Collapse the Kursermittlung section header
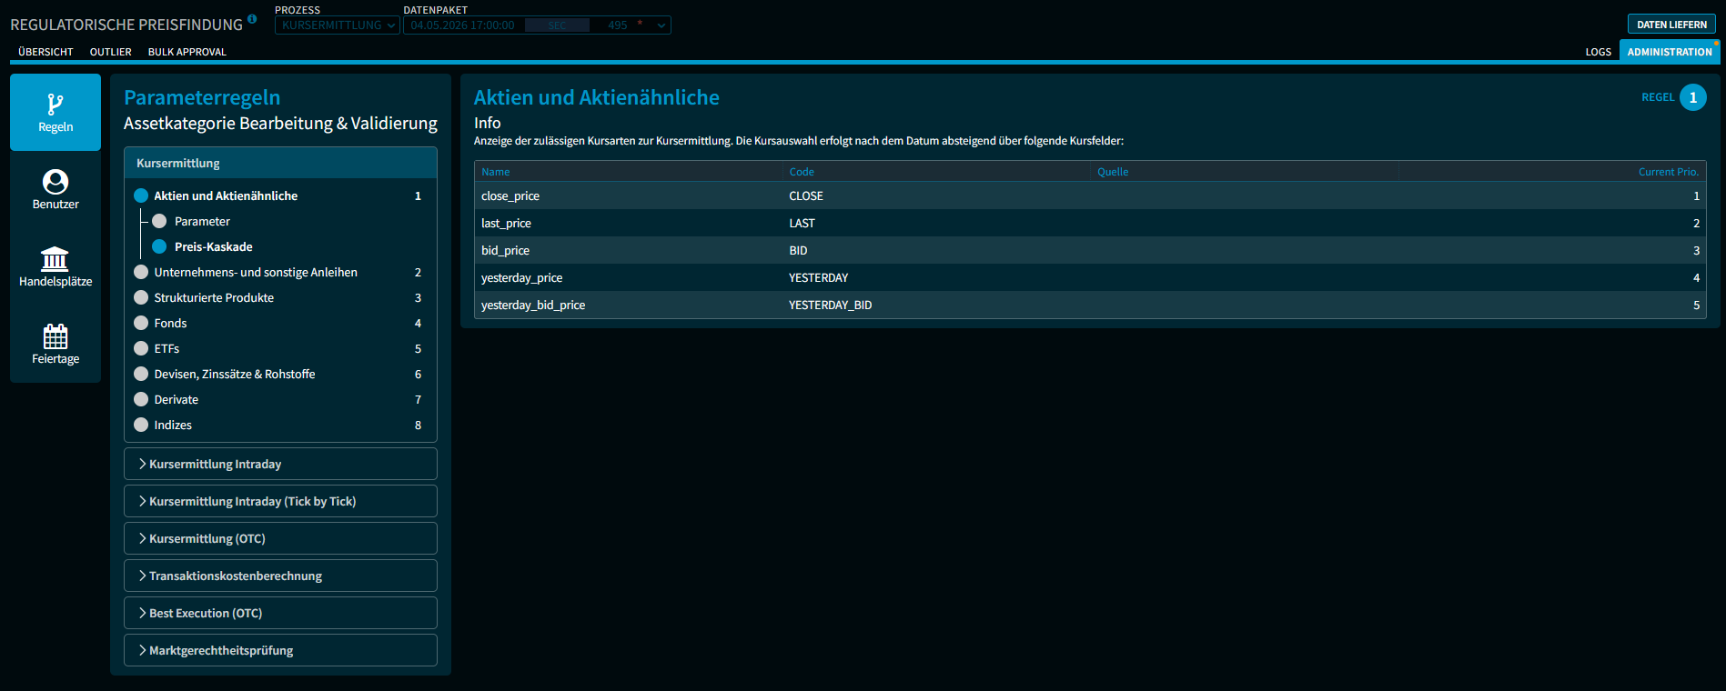The image size is (1726, 691). click(x=280, y=163)
